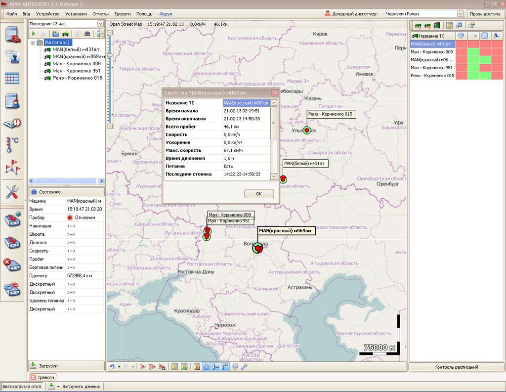506x392 pixels.
Task: Click the wrench icon in bottom map toolbar
Action: coord(244,366)
